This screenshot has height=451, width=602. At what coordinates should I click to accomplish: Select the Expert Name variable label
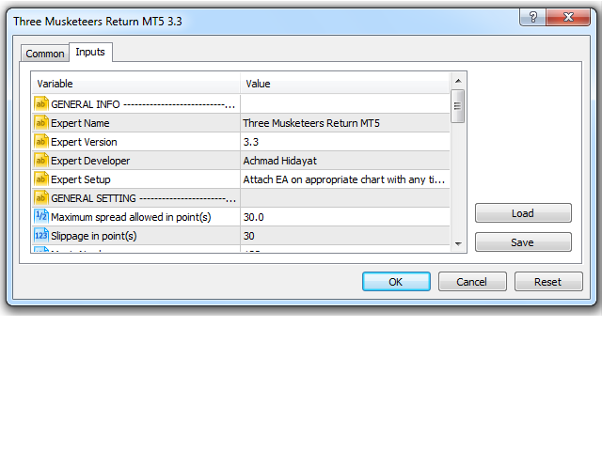pyautogui.click(x=80, y=123)
